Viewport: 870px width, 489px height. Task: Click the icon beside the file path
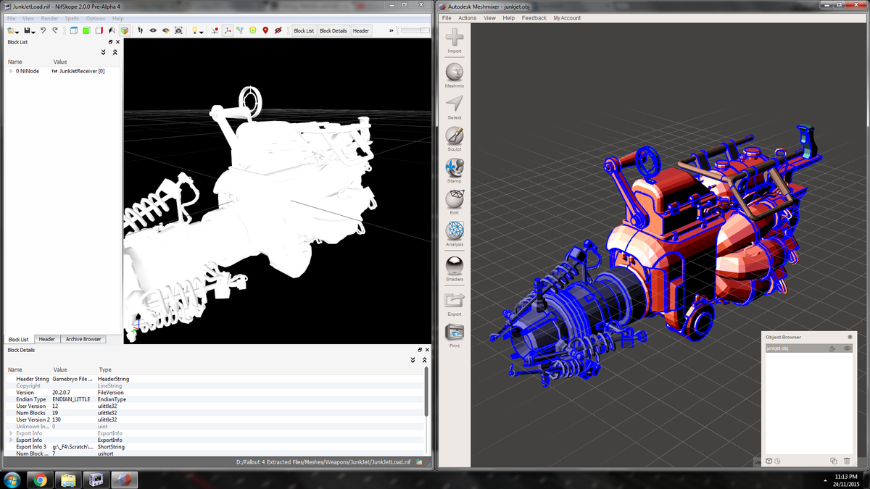click(418, 462)
